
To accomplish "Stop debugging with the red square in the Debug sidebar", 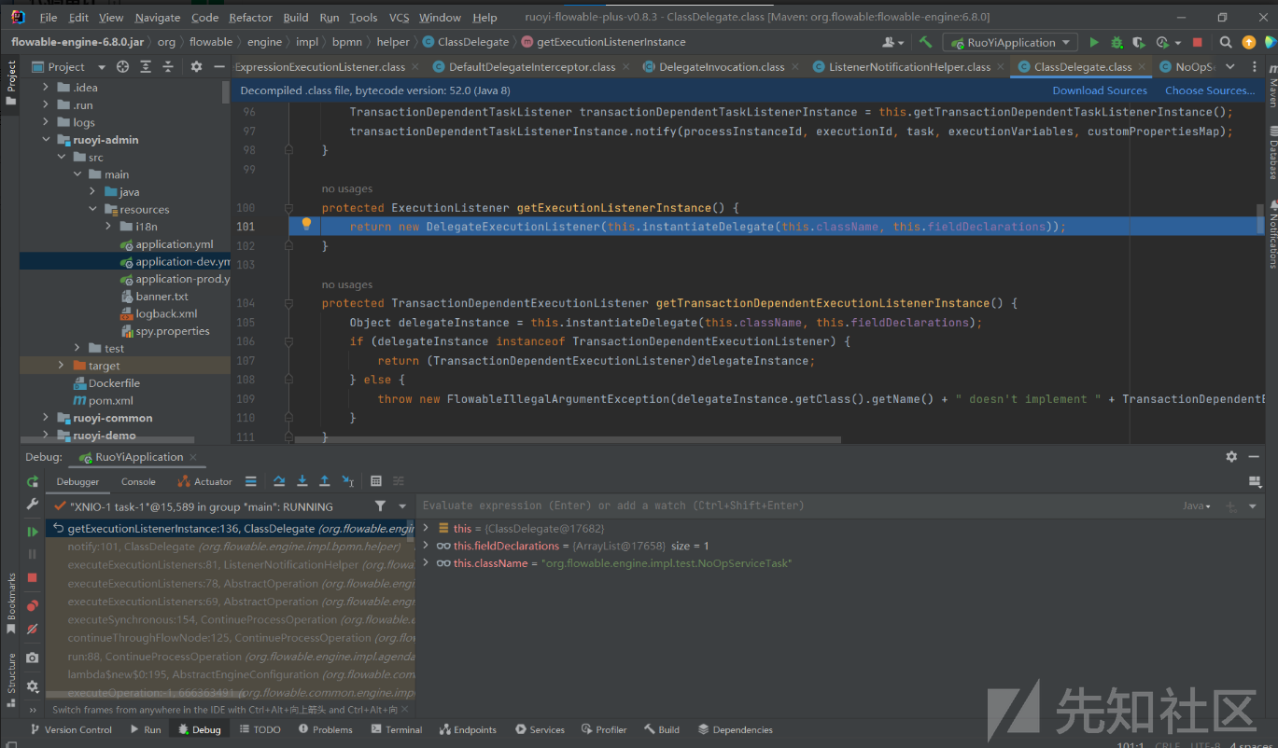I will tap(33, 577).
